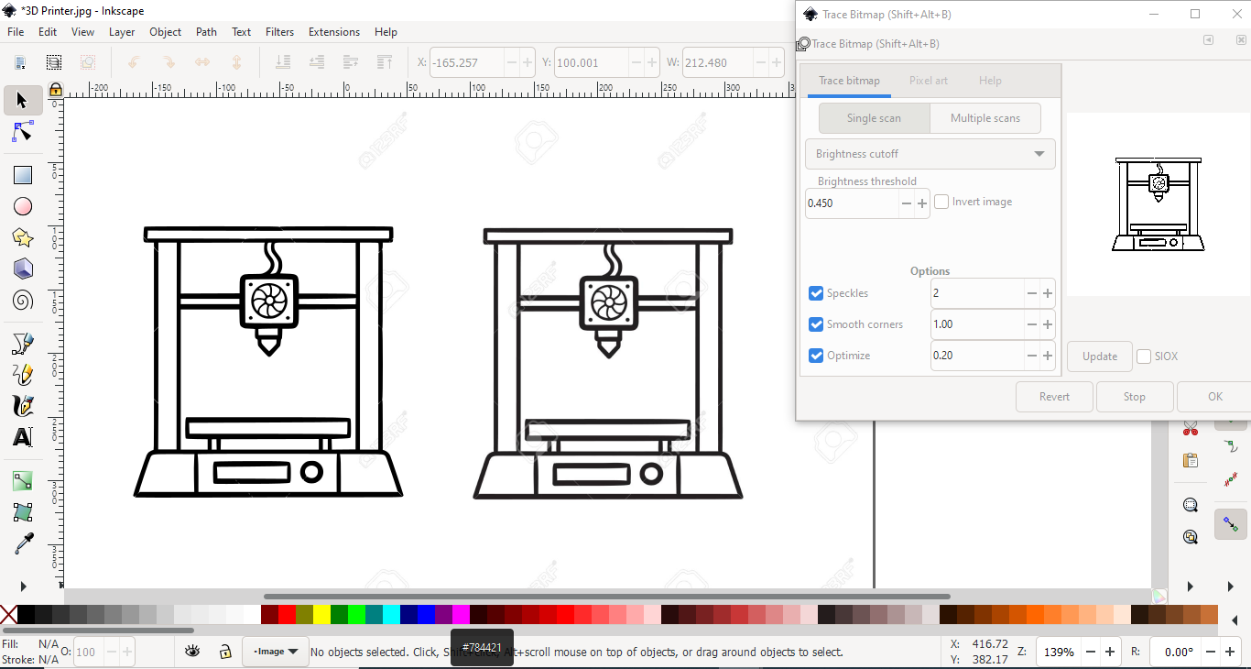The height and width of the screenshot is (669, 1251).
Task: Select the Selector tool
Action: [x=21, y=100]
